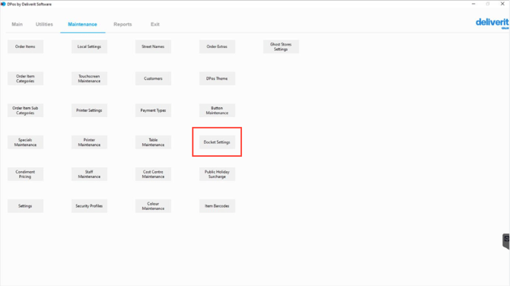The height and width of the screenshot is (286, 510).
Task: Open Specials Maintenance
Action: [x=25, y=142]
